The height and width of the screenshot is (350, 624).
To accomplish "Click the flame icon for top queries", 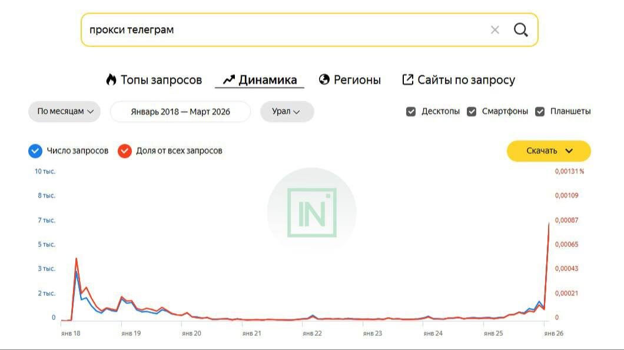I will [111, 80].
